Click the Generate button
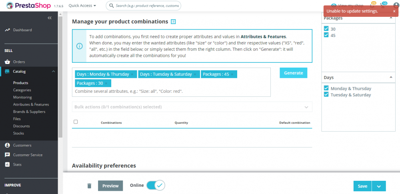This screenshot has width=400, height=194. tap(293, 73)
